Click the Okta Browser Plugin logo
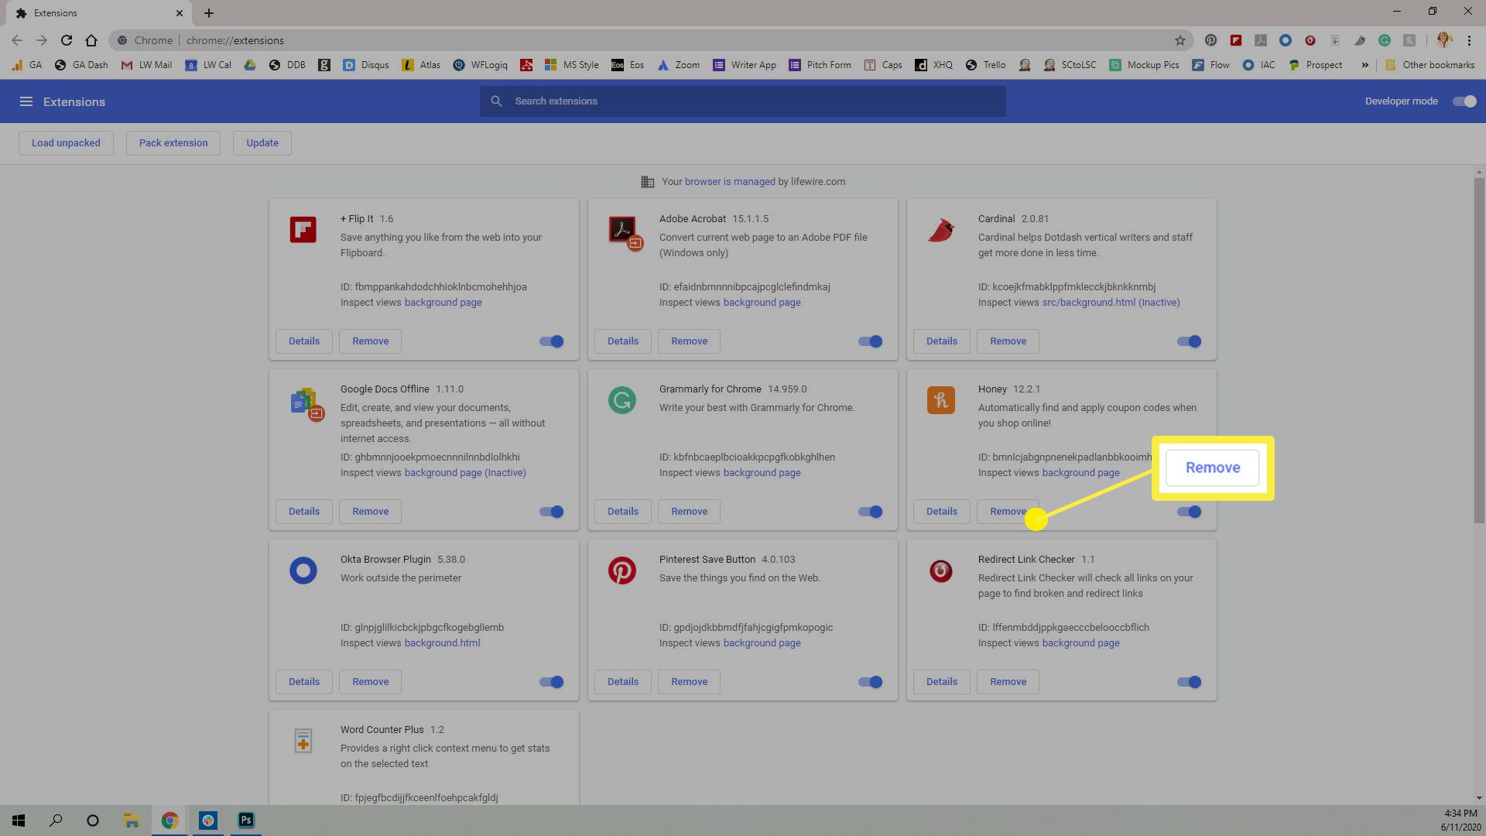 tap(303, 570)
